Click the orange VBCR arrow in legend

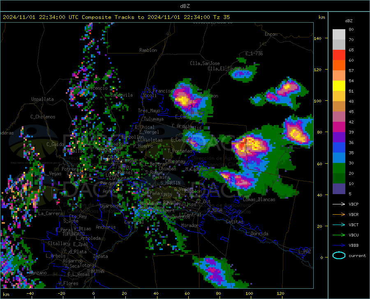pyautogui.click(x=339, y=215)
